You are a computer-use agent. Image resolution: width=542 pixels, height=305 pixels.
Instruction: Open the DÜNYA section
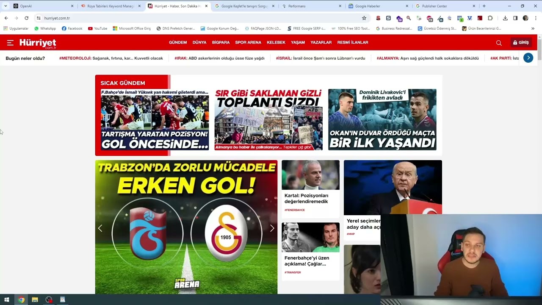point(199,42)
